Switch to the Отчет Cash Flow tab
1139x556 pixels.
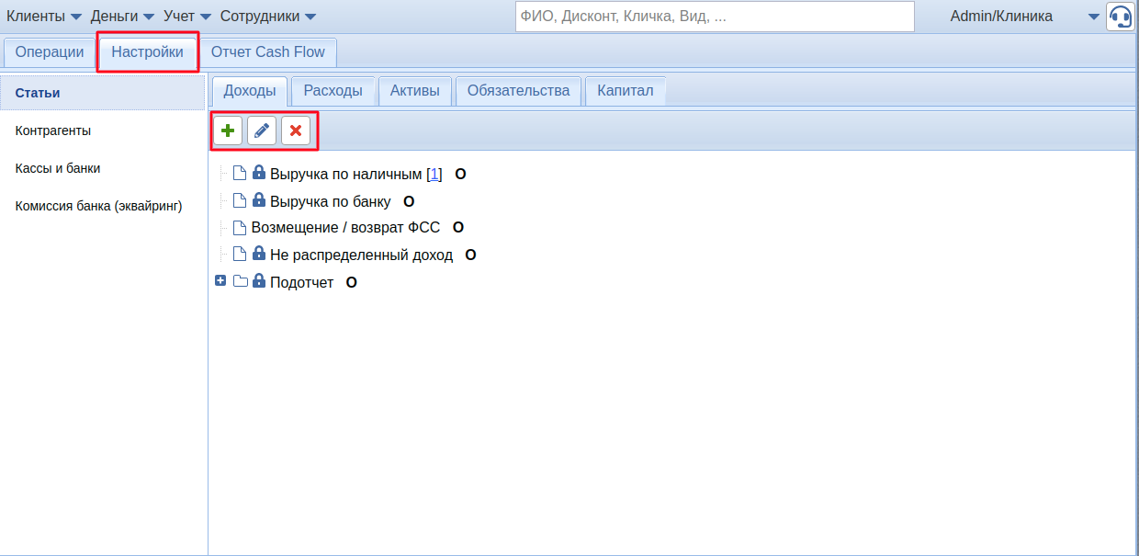[x=267, y=52]
